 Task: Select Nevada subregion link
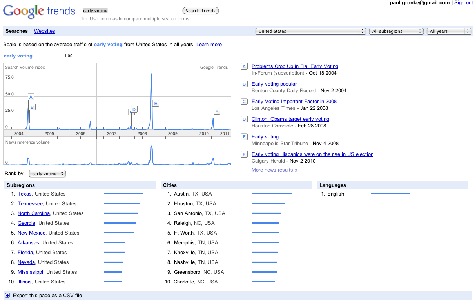[26, 262]
